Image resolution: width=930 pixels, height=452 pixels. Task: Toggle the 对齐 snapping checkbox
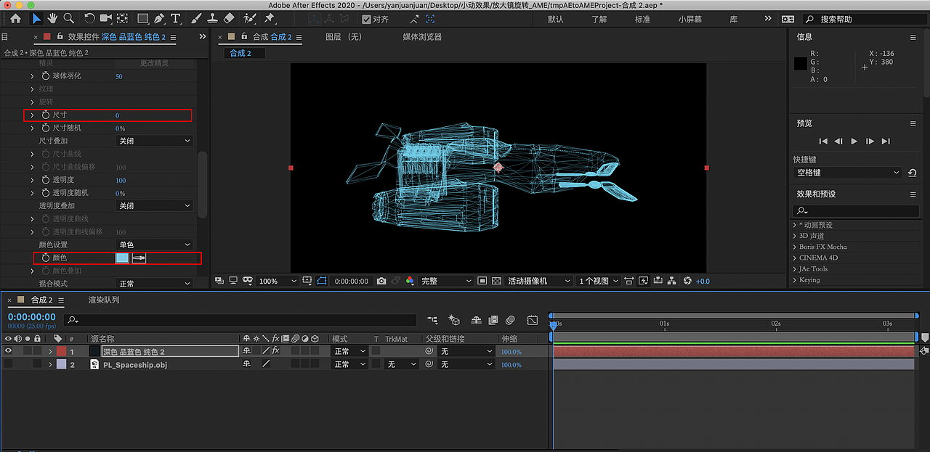point(366,20)
